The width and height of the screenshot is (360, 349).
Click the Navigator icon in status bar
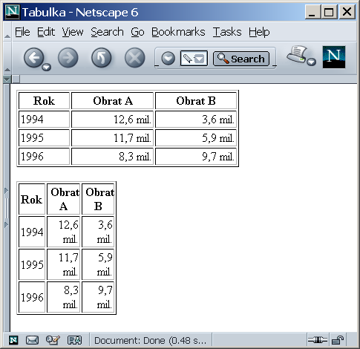coord(13,340)
